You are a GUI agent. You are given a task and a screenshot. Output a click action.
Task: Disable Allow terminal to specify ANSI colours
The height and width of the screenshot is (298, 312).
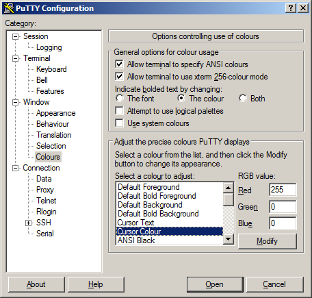pos(119,64)
